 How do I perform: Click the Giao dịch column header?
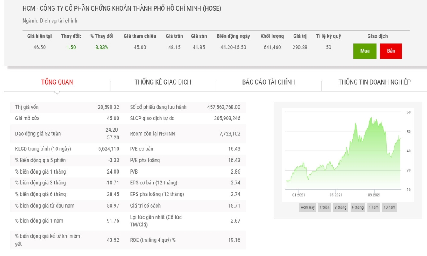pos(377,36)
